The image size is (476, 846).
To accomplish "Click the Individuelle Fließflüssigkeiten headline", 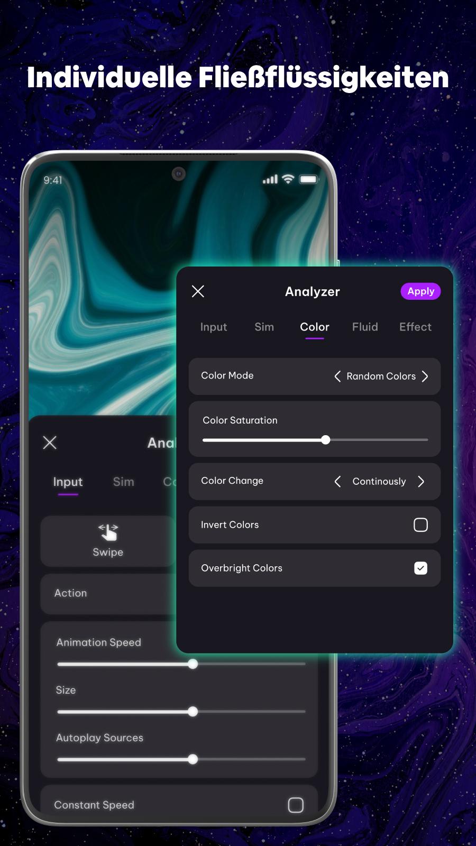I will coord(238,77).
